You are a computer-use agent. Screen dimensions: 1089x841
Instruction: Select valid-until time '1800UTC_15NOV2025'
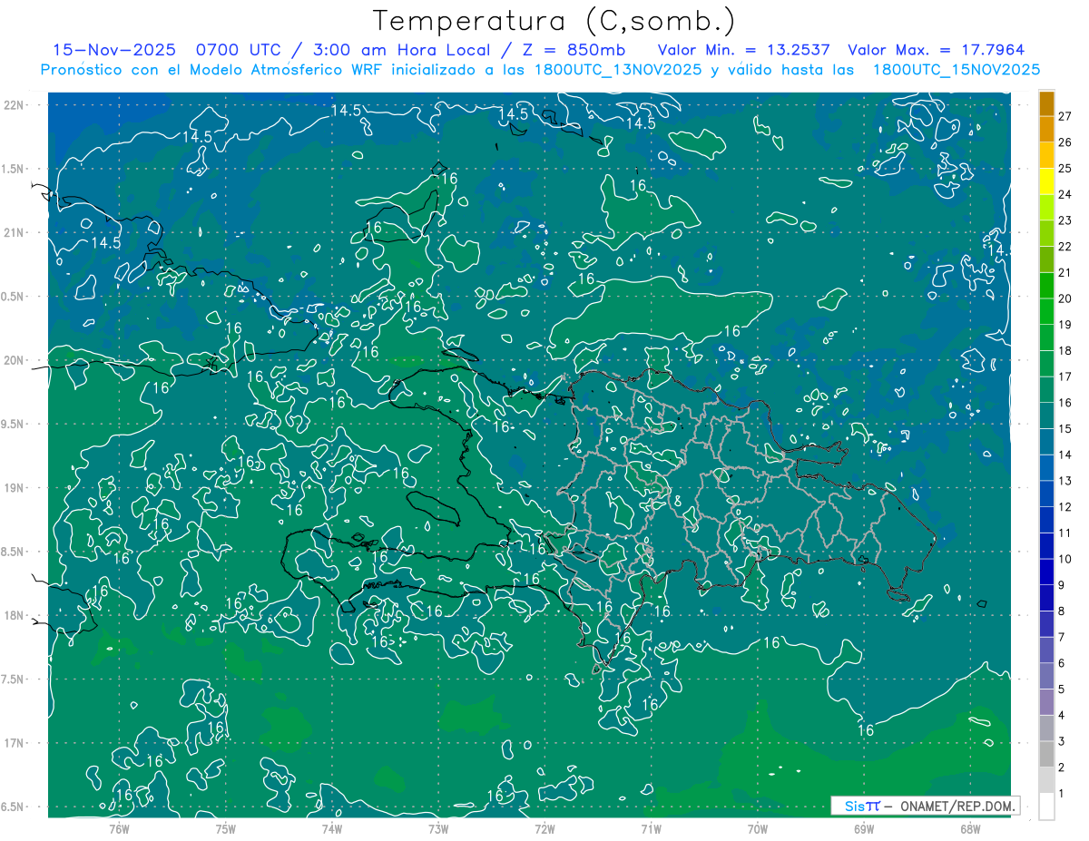[x=957, y=70]
